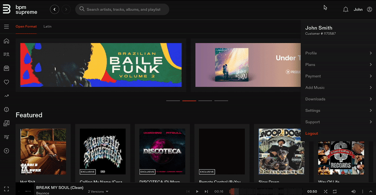Open the crate box sidebar icon

tap(7, 68)
